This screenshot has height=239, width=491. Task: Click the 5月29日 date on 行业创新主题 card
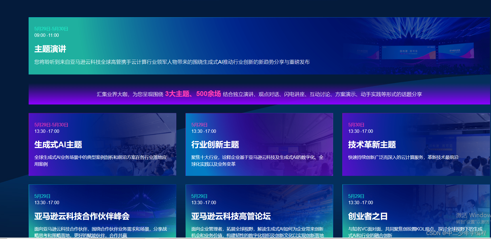199,125
